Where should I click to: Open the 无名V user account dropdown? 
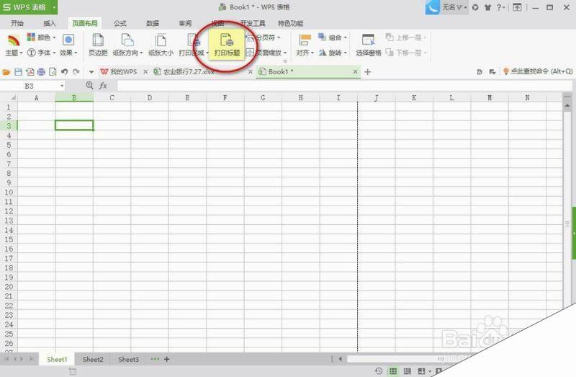click(454, 7)
